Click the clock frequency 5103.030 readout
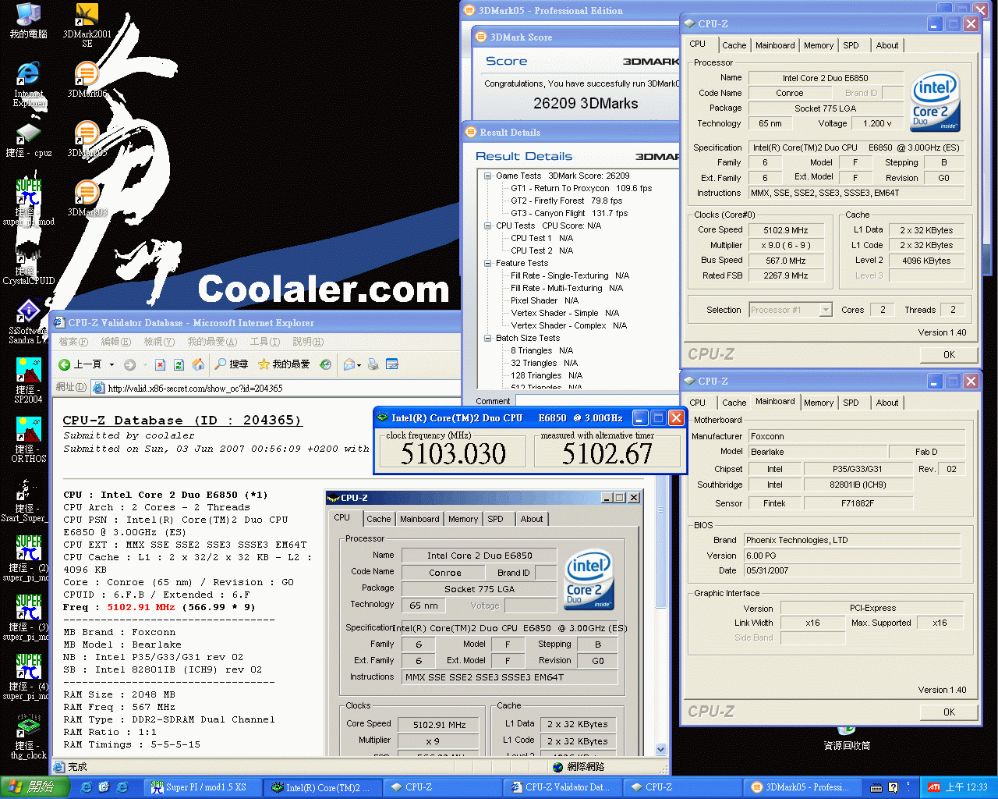This screenshot has width=998, height=799. click(453, 453)
